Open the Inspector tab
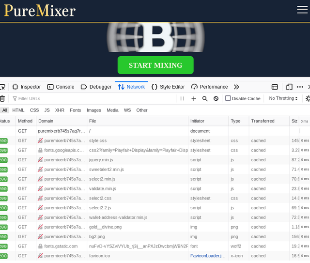 tap(27, 87)
